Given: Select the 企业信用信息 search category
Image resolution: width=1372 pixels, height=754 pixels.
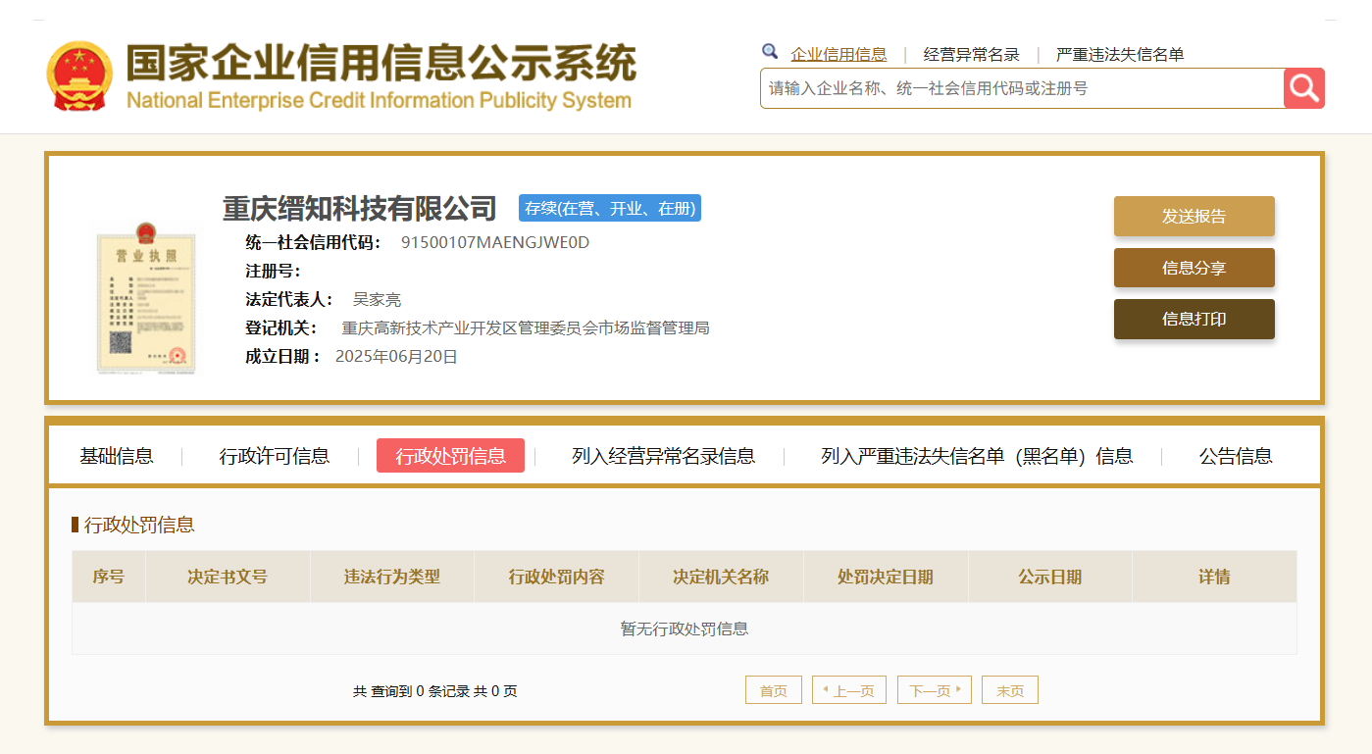Looking at the screenshot, I should [x=838, y=55].
